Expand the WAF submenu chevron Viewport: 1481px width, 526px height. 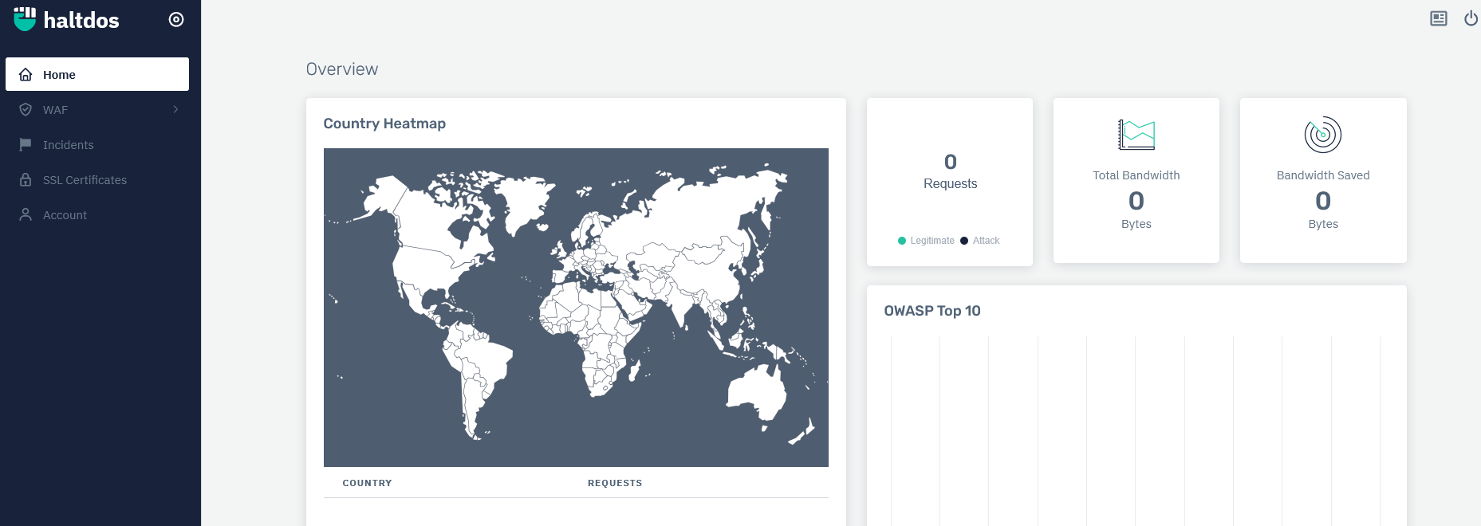(x=175, y=109)
